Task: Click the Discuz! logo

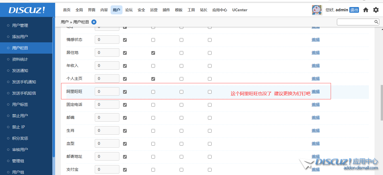Action: point(27,10)
